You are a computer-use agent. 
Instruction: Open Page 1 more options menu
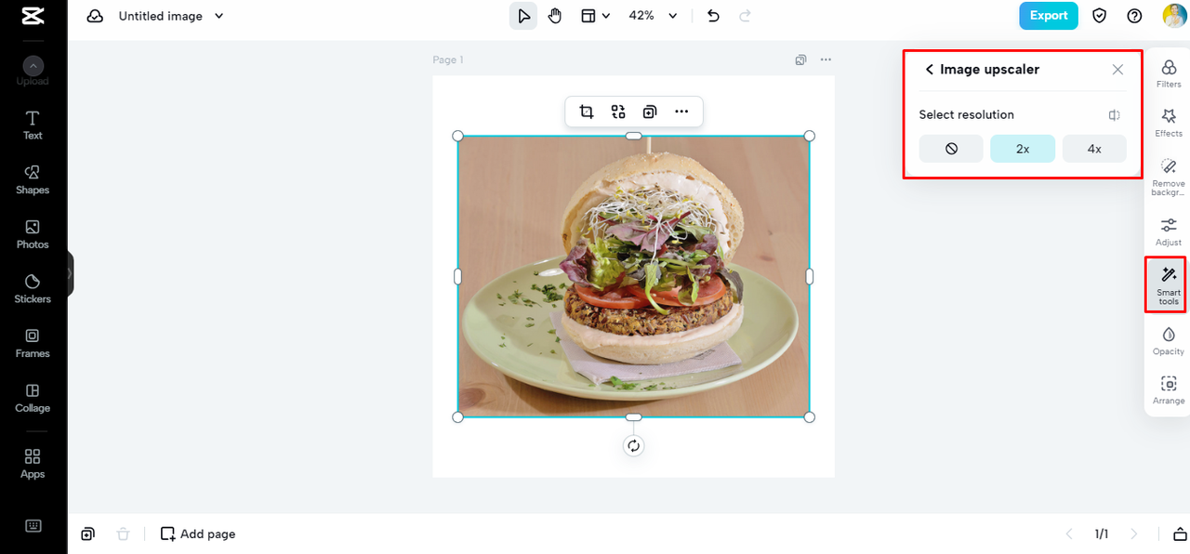tap(826, 60)
